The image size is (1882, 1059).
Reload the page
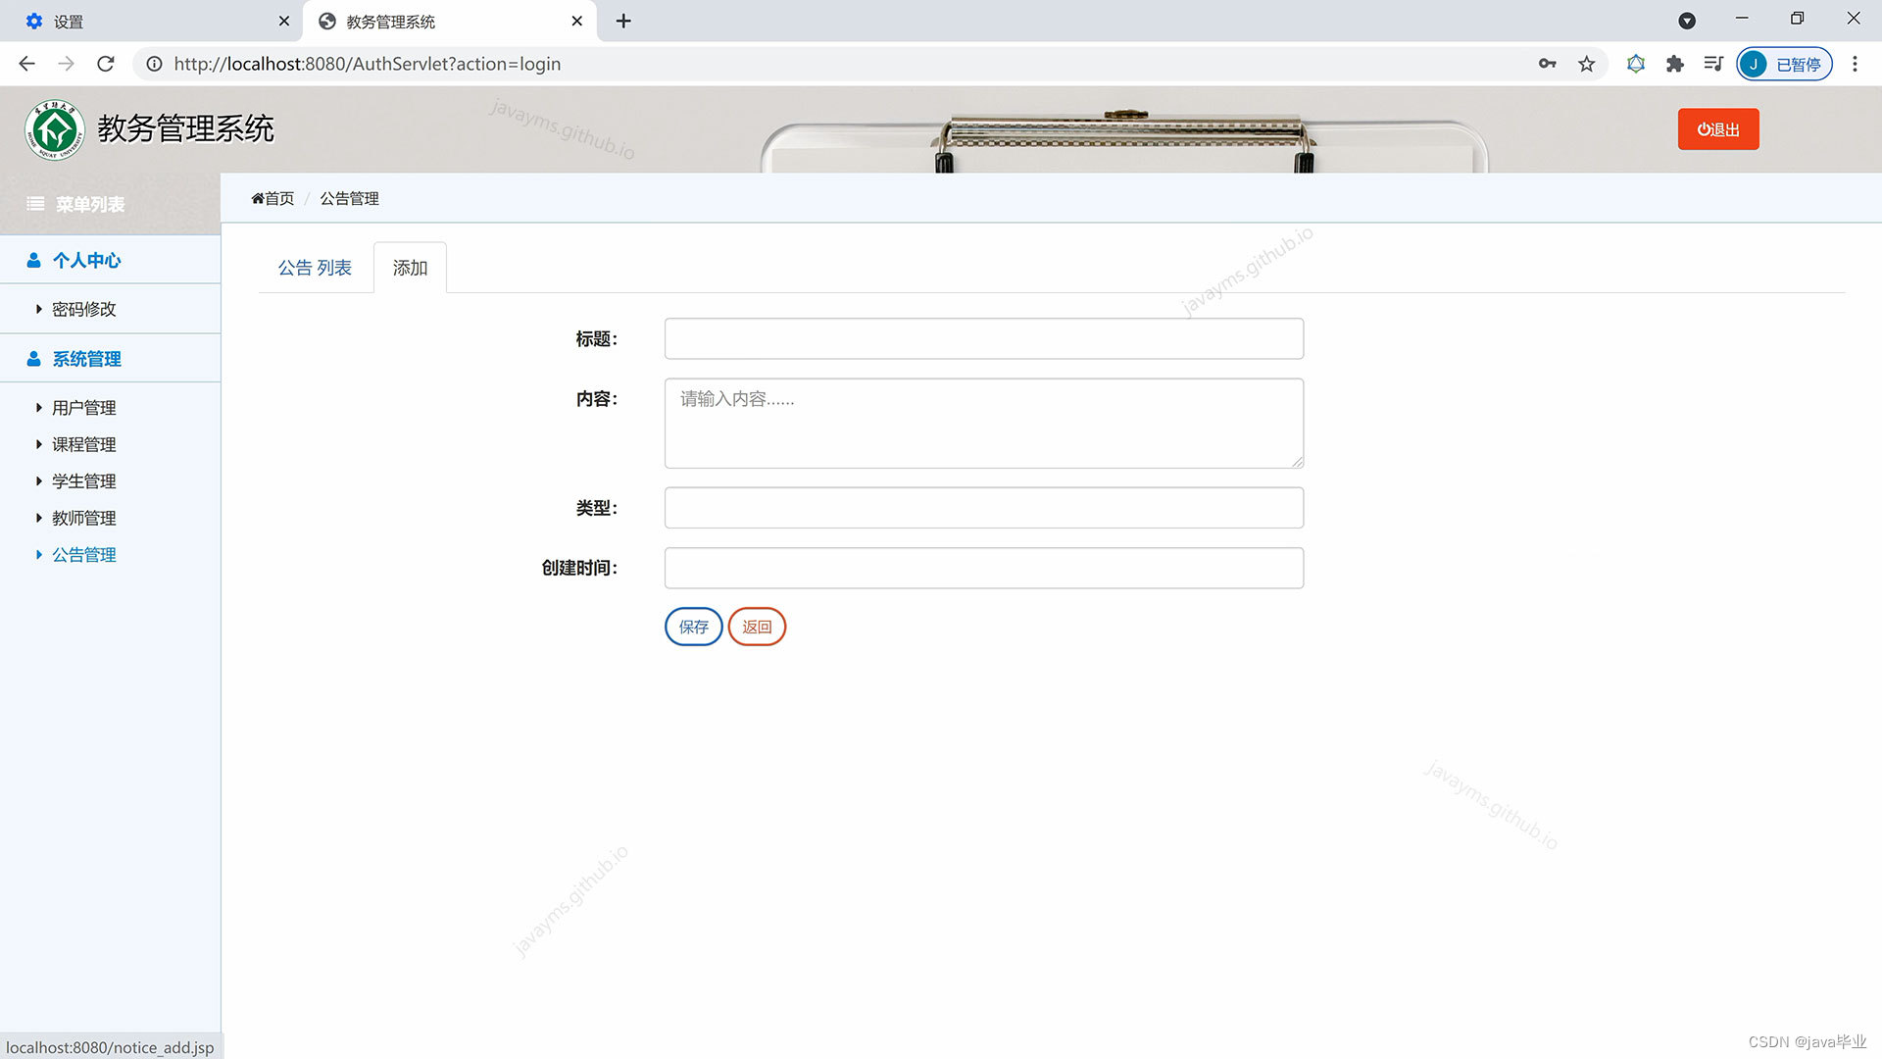point(106,64)
